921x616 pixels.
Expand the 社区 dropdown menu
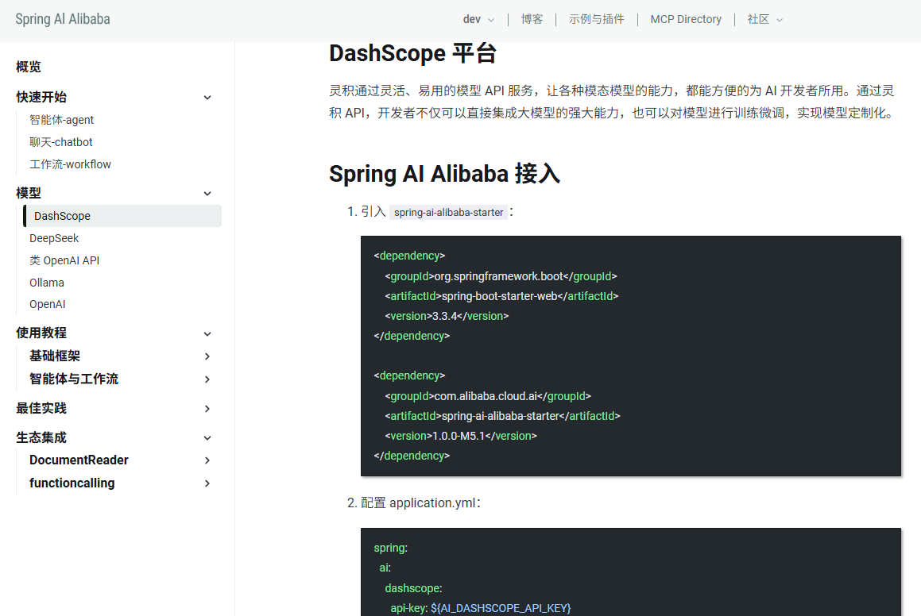[x=764, y=19]
